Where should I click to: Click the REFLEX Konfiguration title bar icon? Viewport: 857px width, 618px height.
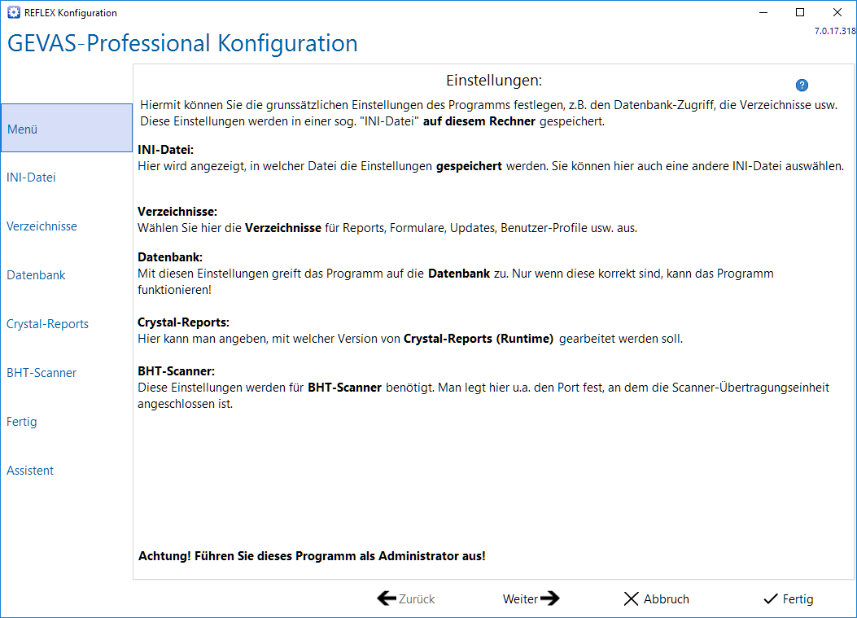click(14, 12)
